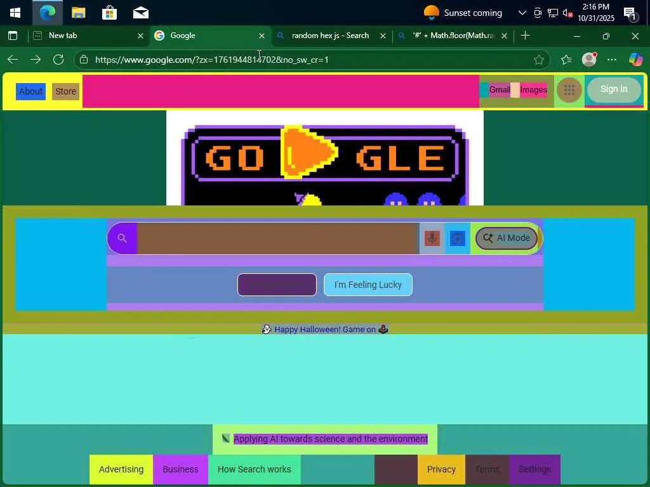650x487 pixels.
Task: Click the dark Google Search button
Action: [x=277, y=285]
